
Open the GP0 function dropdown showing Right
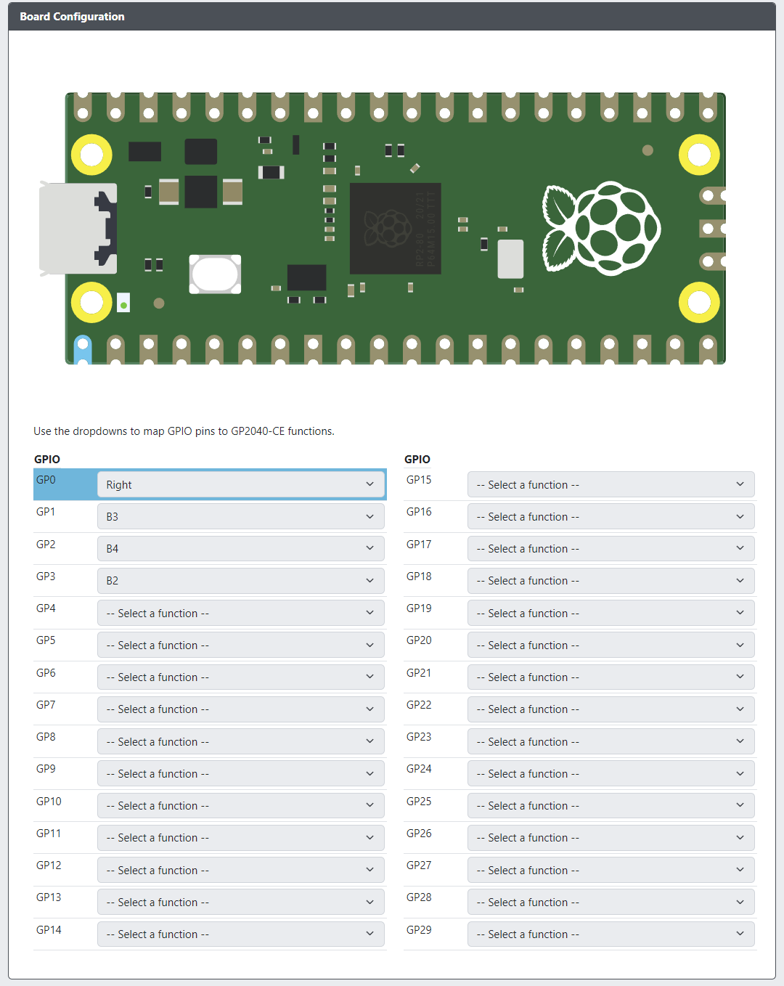click(x=241, y=484)
